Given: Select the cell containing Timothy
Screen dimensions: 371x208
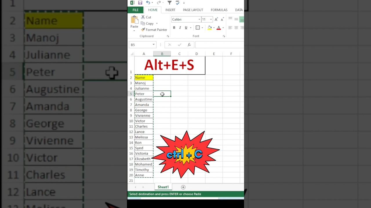Looking at the screenshot, I should (x=144, y=170).
